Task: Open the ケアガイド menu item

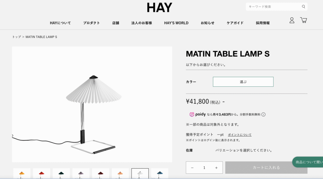Action: pyautogui.click(x=235, y=23)
